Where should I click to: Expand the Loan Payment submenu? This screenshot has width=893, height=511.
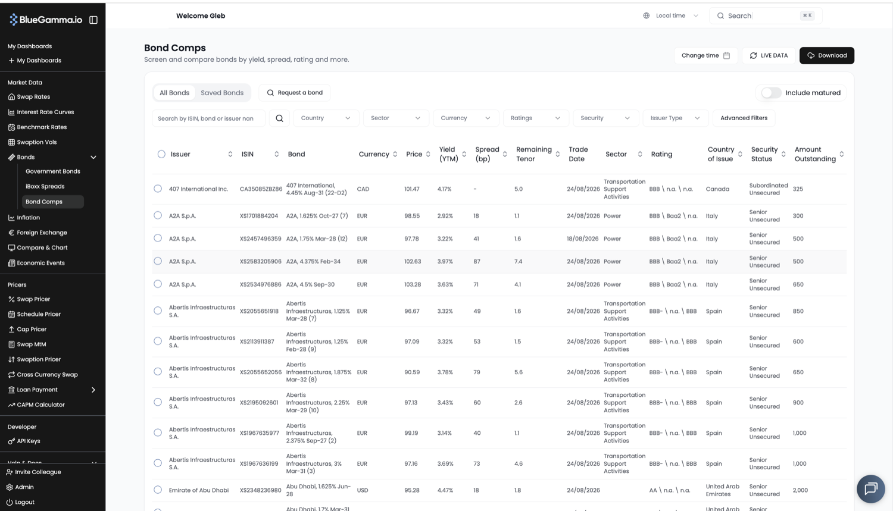(x=93, y=390)
